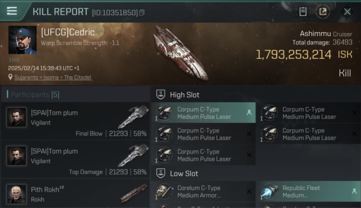Click the Vigilant ship icon at Final Blow
Image resolution: width=361 pixels, height=208 pixels.
pos(133,116)
